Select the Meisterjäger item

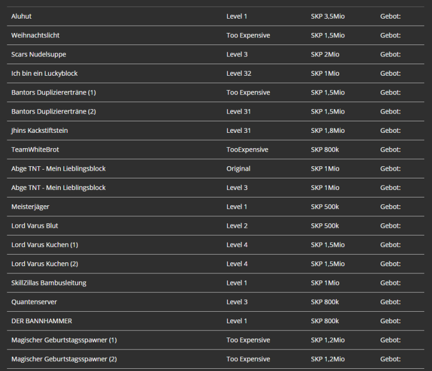tap(215, 206)
